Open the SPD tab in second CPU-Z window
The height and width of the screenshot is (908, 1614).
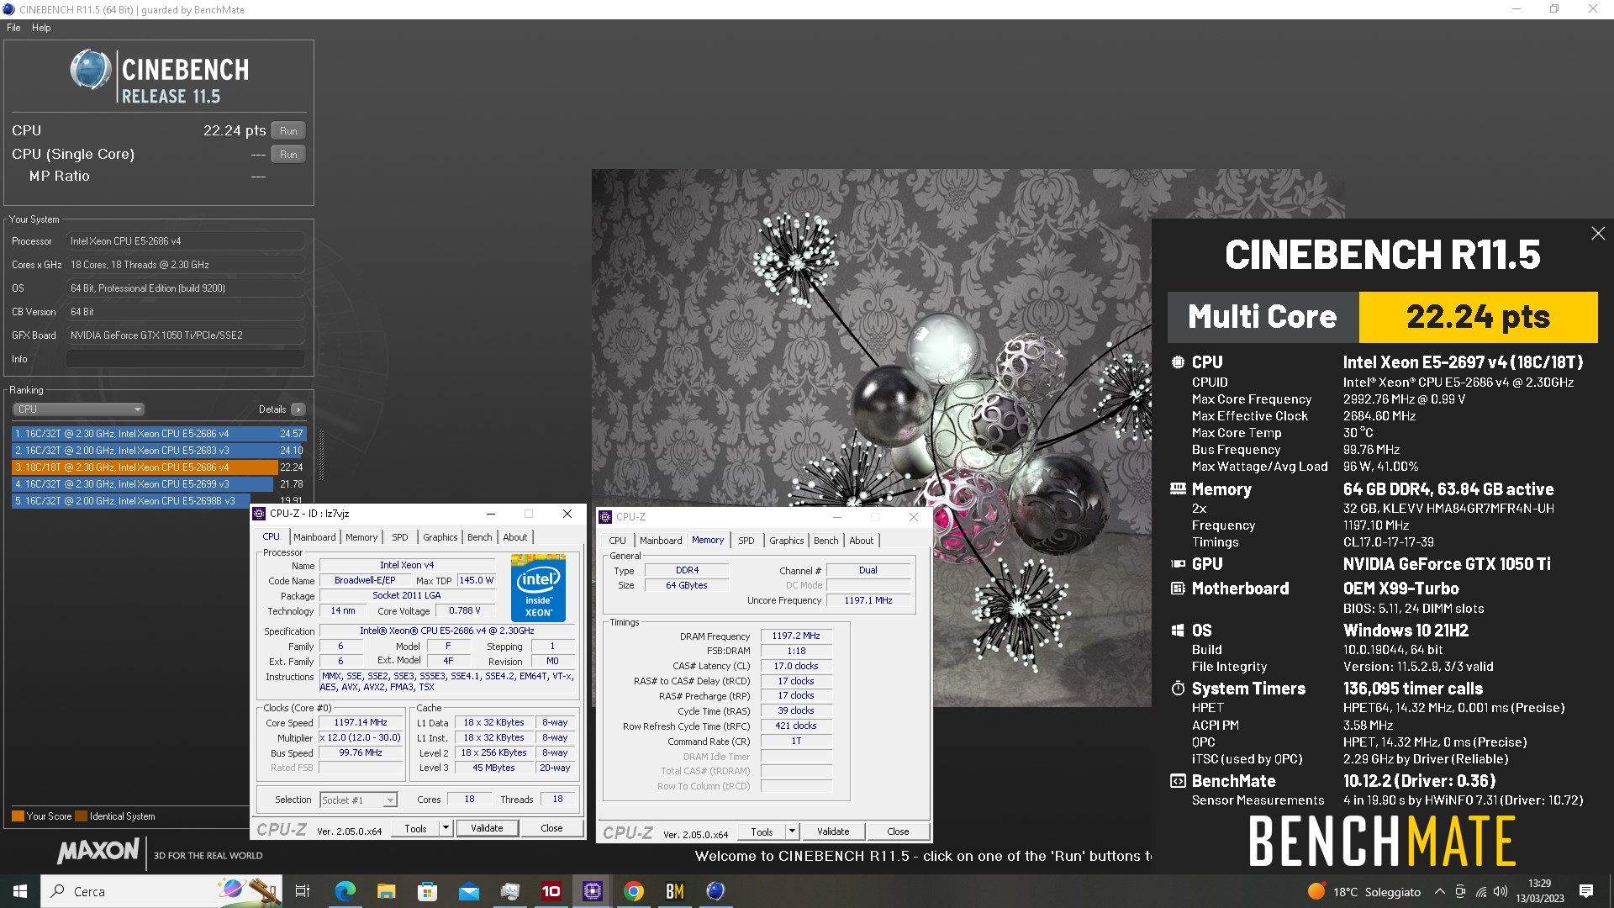pyautogui.click(x=746, y=541)
